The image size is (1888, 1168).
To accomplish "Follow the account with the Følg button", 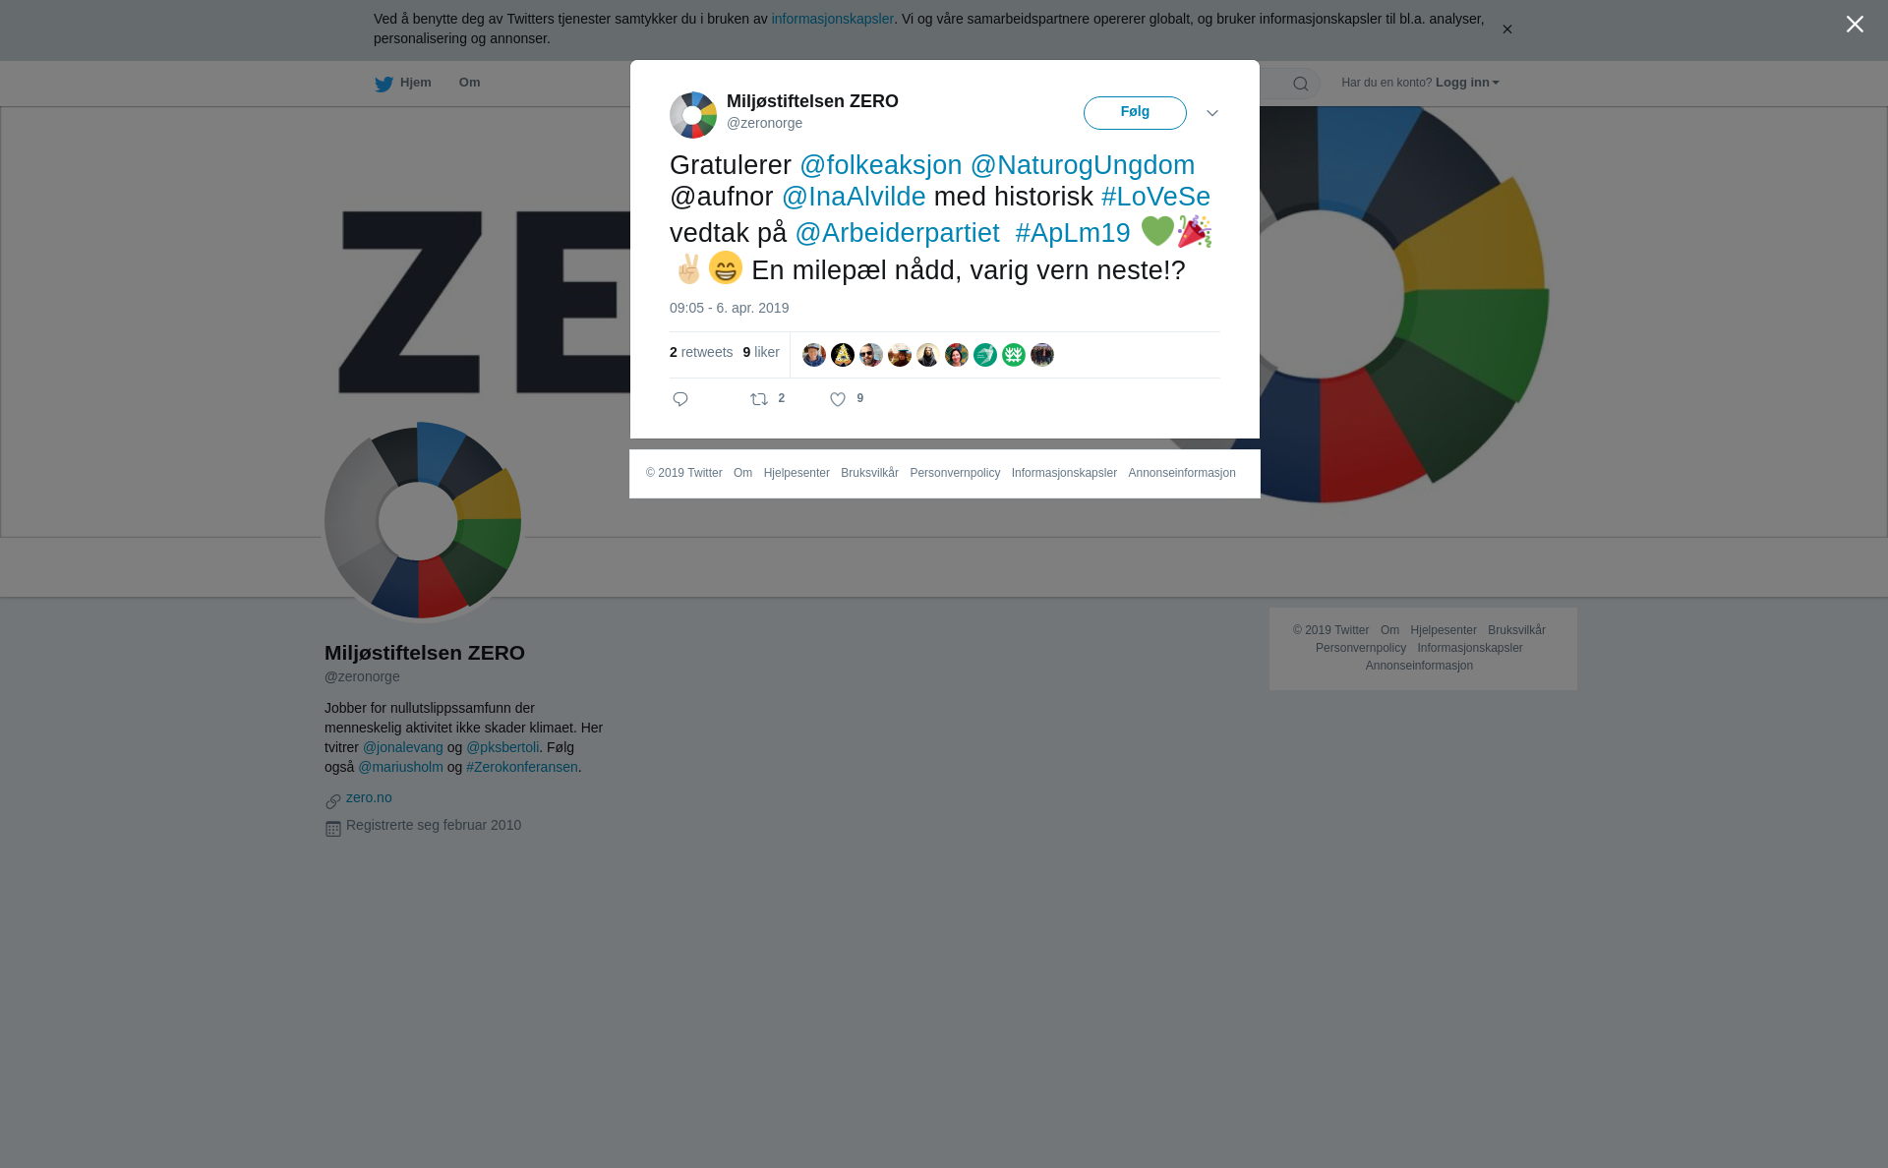I will (x=1135, y=113).
